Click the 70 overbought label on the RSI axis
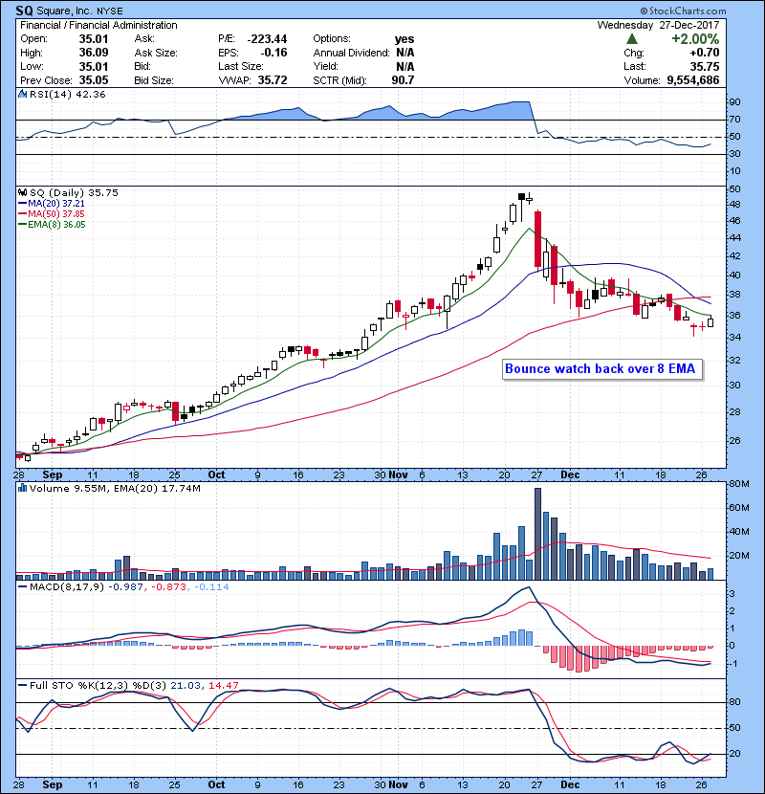Screen dimensions: 765x794 (x=734, y=120)
